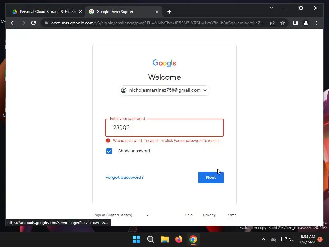The width and height of the screenshot is (329, 247).
Task: View site information lock icon
Action: pyautogui.click(x=46, y=23)
